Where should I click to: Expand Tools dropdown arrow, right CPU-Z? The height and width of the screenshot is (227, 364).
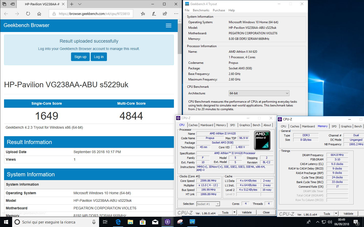click(336, 214)
